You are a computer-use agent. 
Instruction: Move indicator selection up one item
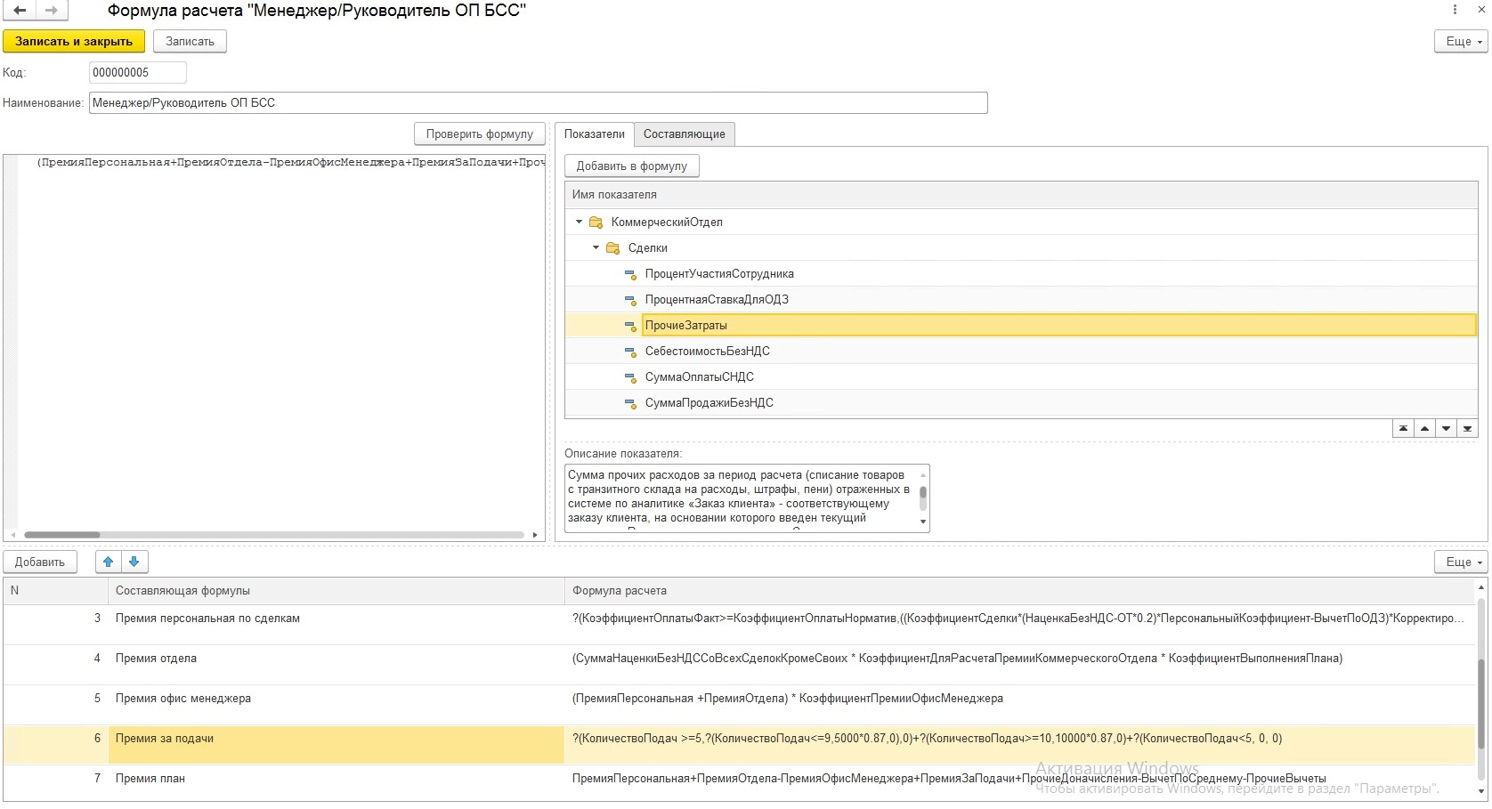(x=1424, y=429)
